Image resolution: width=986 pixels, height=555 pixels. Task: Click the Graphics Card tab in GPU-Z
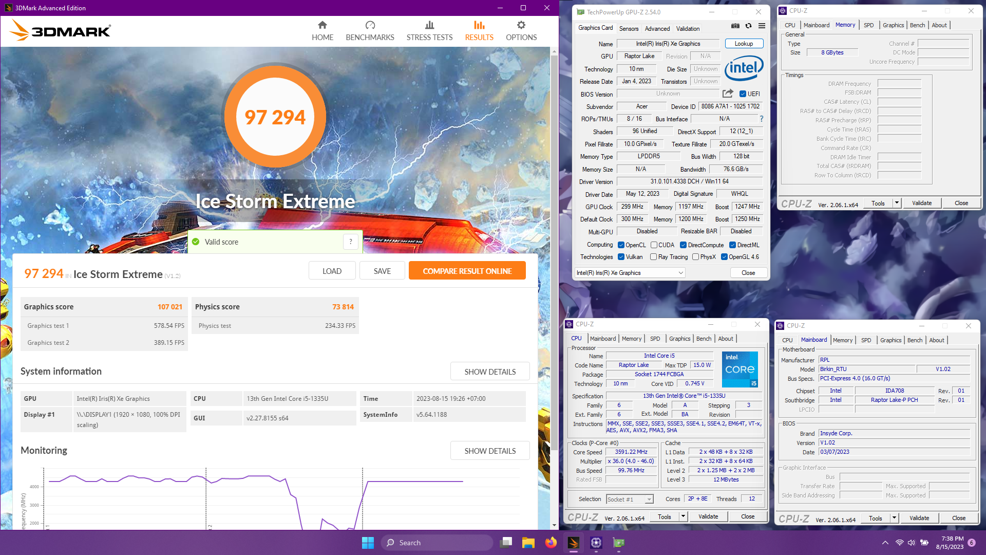(595, 28)
